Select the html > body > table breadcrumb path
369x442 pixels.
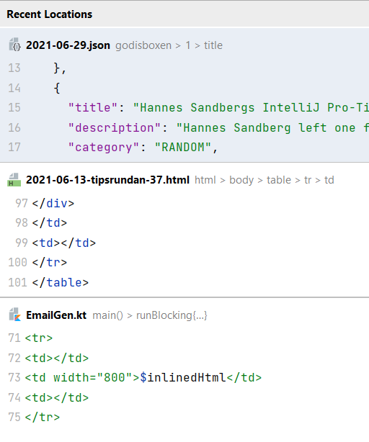pos(243,180)
